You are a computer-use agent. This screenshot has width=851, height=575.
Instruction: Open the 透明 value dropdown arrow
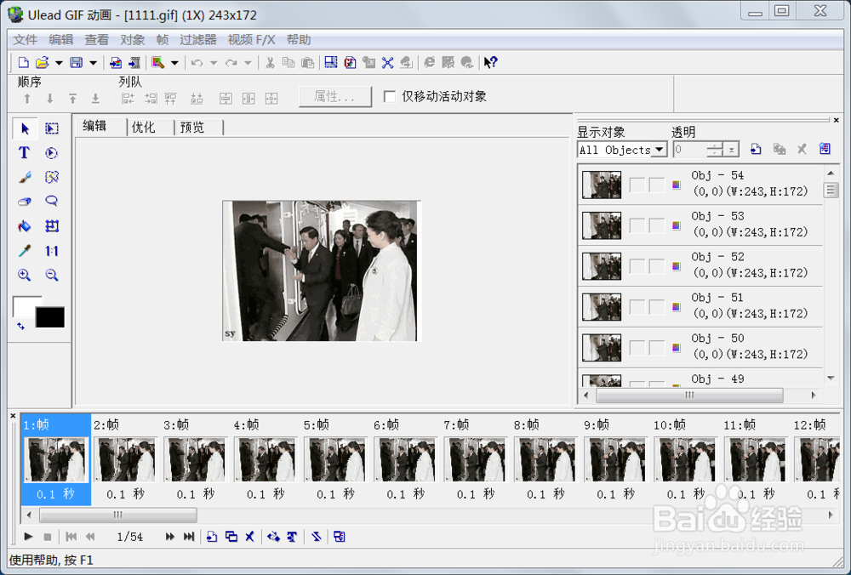(x=732, y=149)
